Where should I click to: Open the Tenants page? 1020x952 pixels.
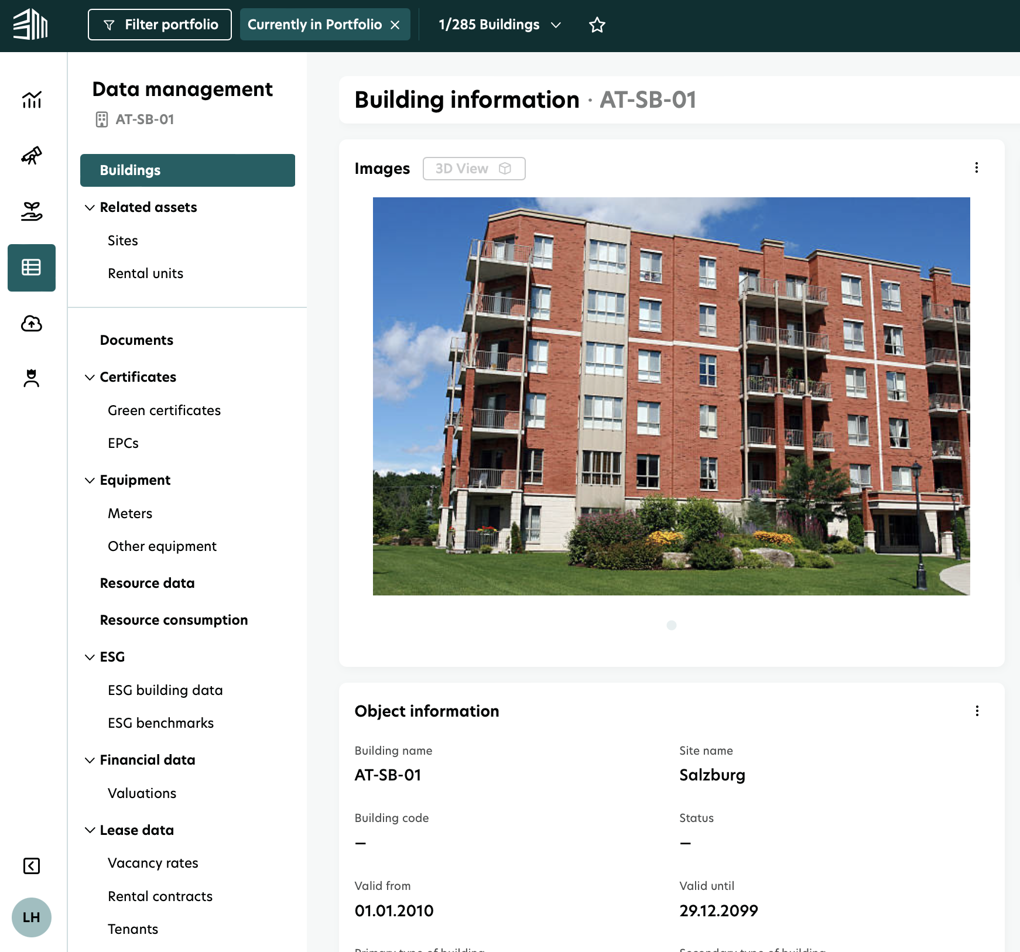[x=133, y=929]
